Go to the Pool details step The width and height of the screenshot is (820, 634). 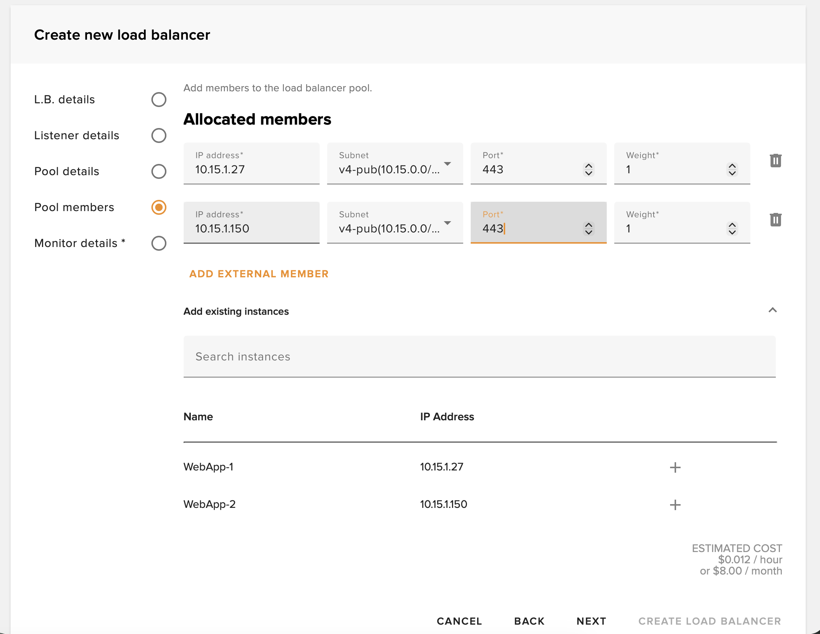tap(159, 171)
